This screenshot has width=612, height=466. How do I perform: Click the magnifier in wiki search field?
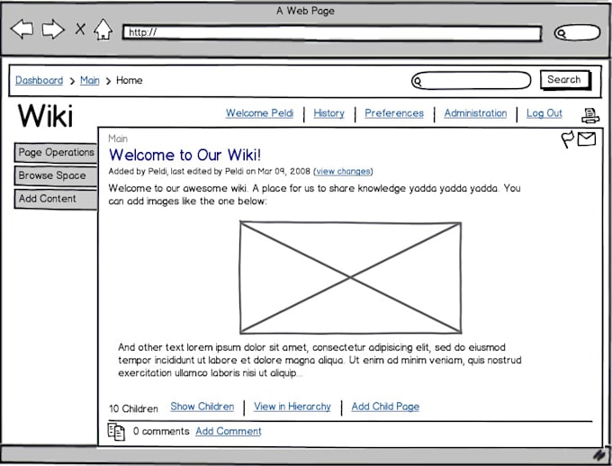pos(418,82)
